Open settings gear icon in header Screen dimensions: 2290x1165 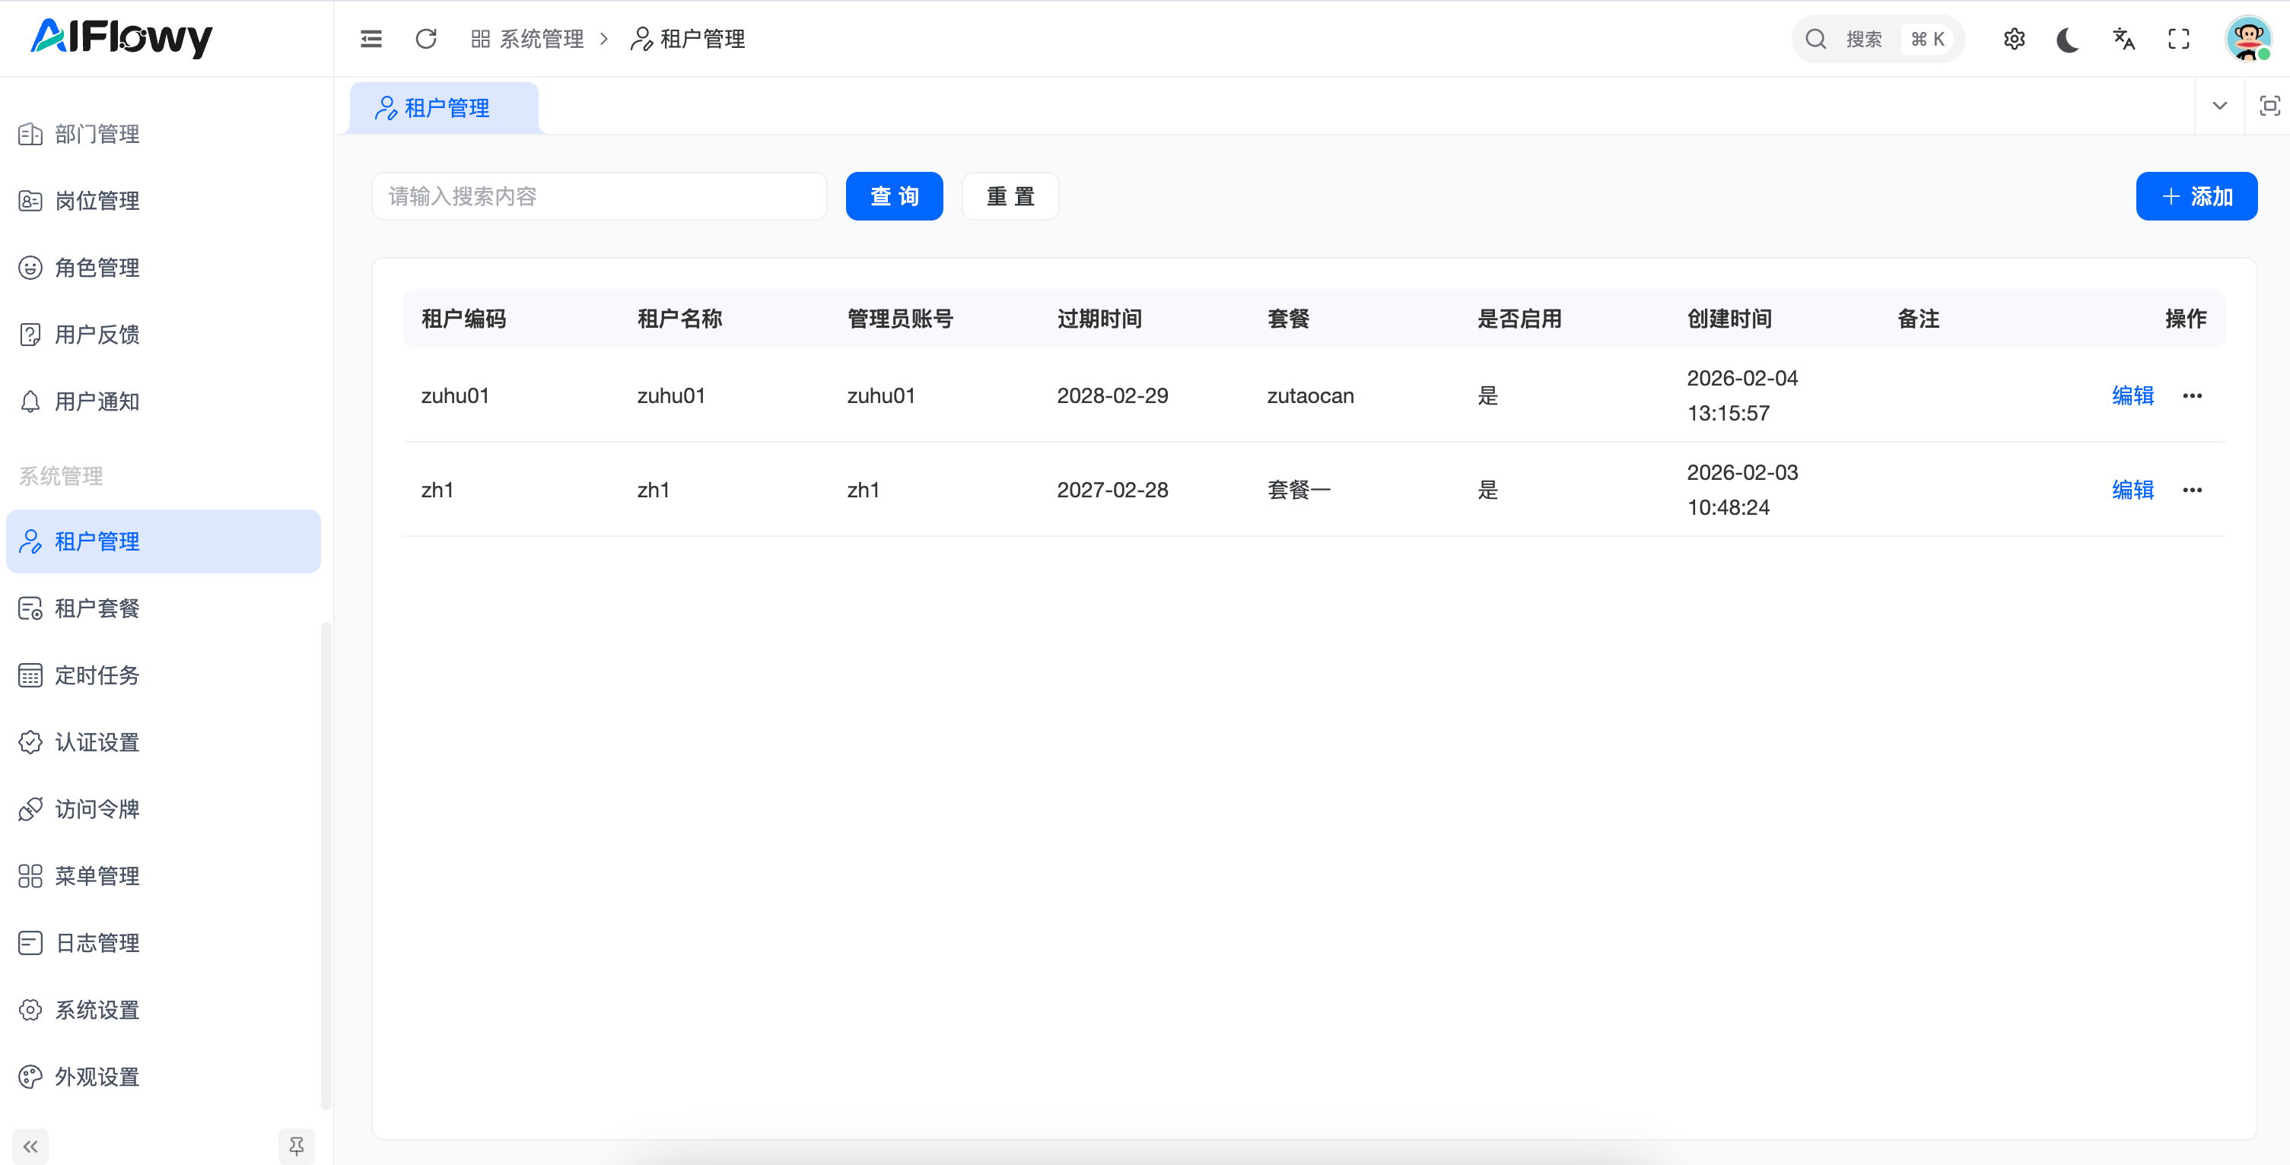(2014, 39)
